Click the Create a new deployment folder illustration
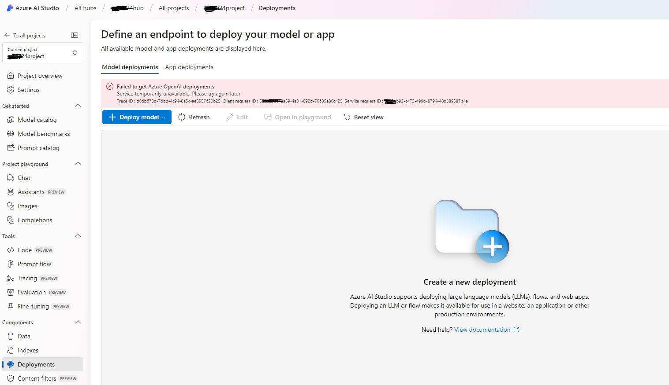 point(471,231)
